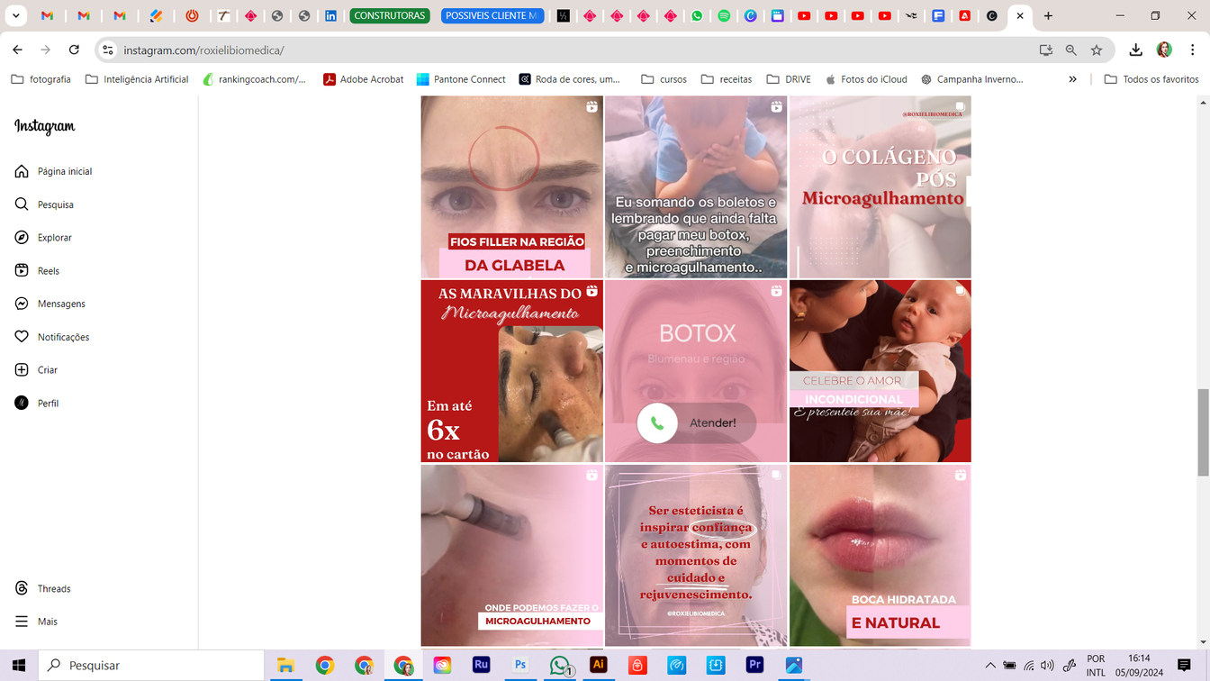Screen dimensions: 1210x681
Task: Open the BOTOX Atender reel thumbnail
Action: point(696,371)
